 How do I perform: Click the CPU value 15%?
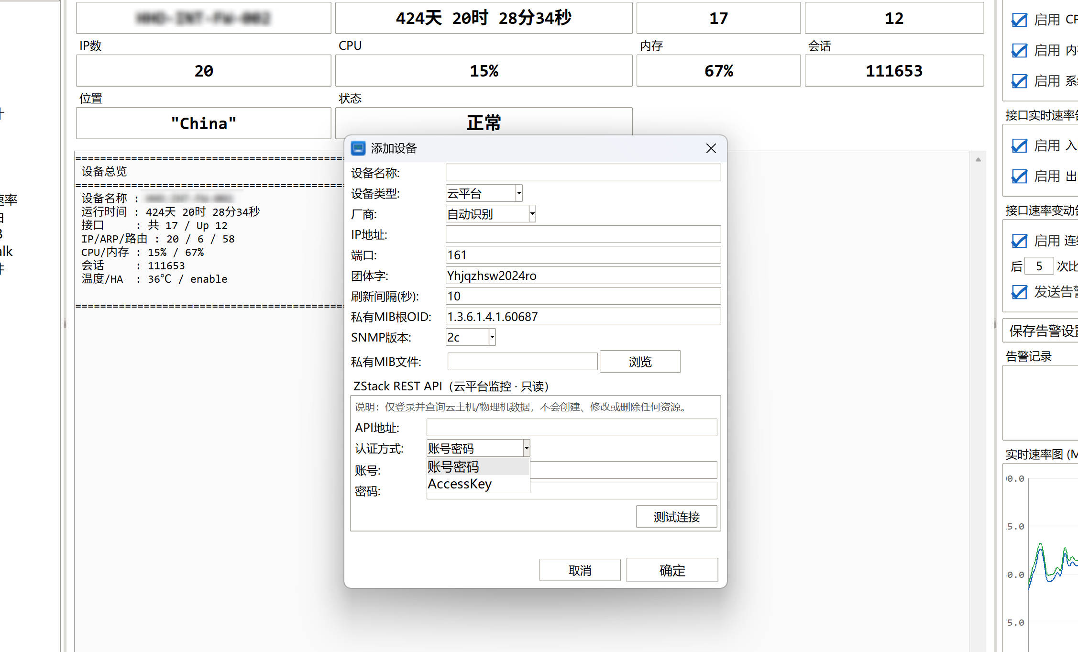pos(484,70)
